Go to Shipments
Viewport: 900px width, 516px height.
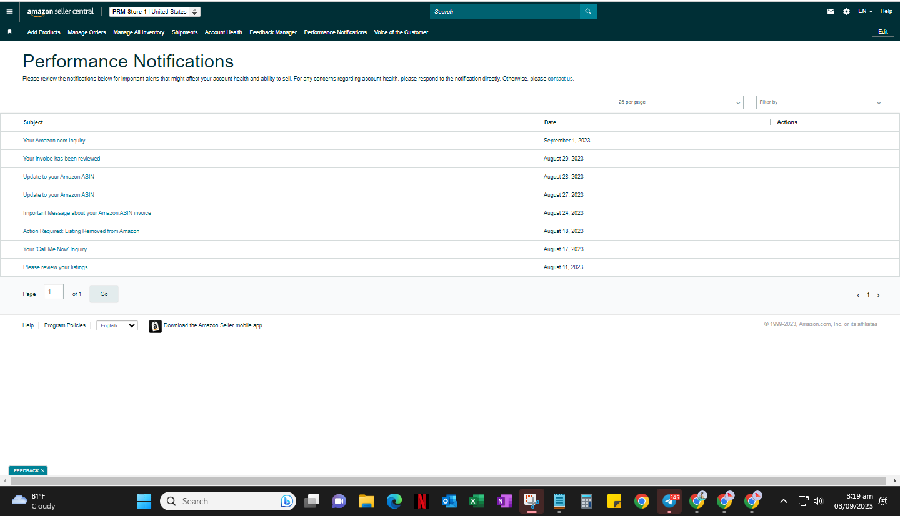tap(184, 32)
